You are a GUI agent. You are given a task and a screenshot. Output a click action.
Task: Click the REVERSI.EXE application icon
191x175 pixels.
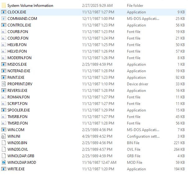[x=4, y=91]
